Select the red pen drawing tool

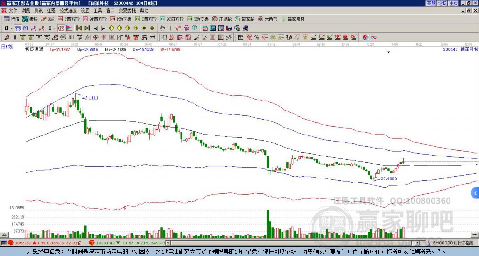(x=7, y=37)
